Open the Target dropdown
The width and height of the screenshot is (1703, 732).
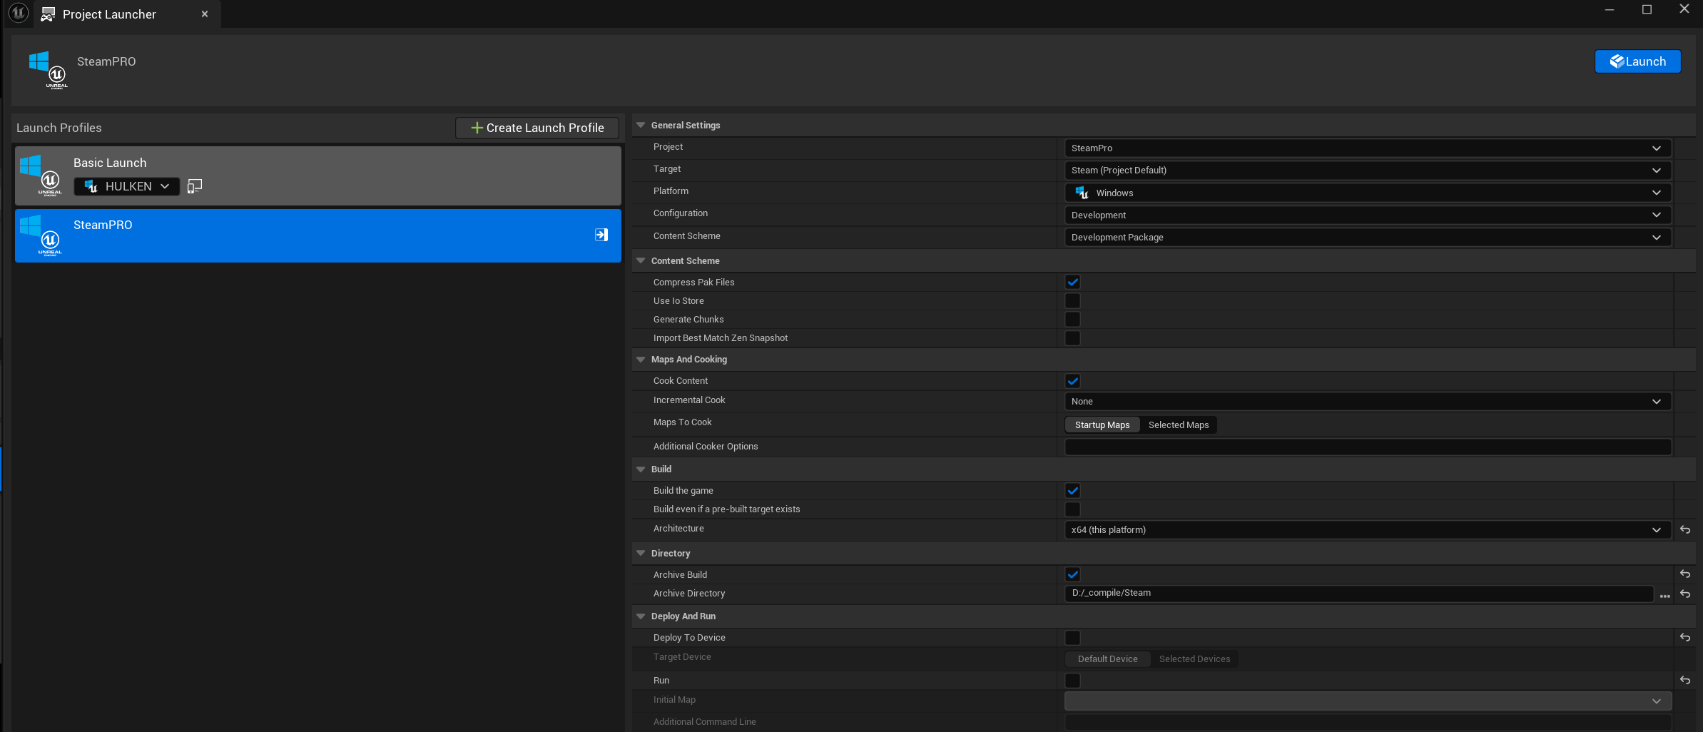click(1368, 170)
